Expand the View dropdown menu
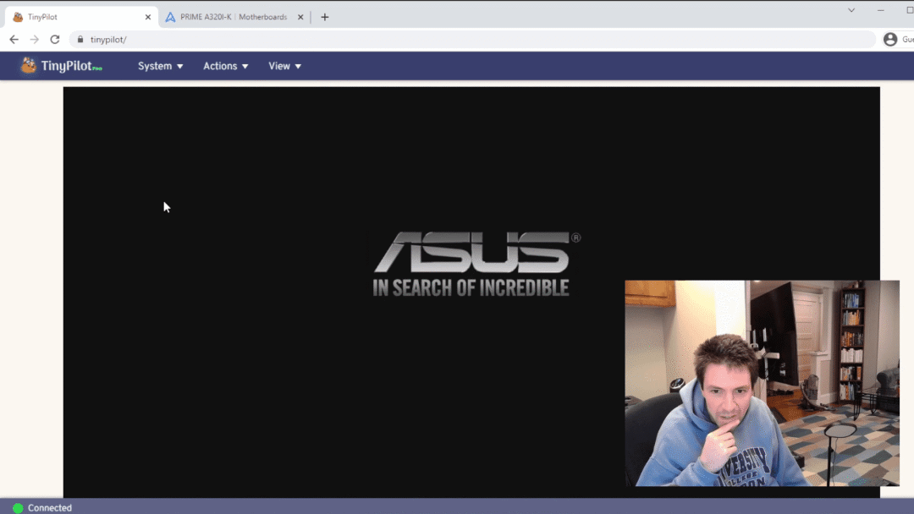Screen dimensions: 914x514 click(284, 66)
